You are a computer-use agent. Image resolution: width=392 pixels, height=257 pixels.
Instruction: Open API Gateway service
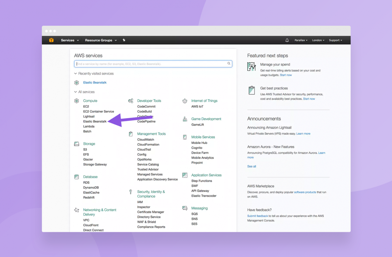pyautogui.click(x=200, y=191)
